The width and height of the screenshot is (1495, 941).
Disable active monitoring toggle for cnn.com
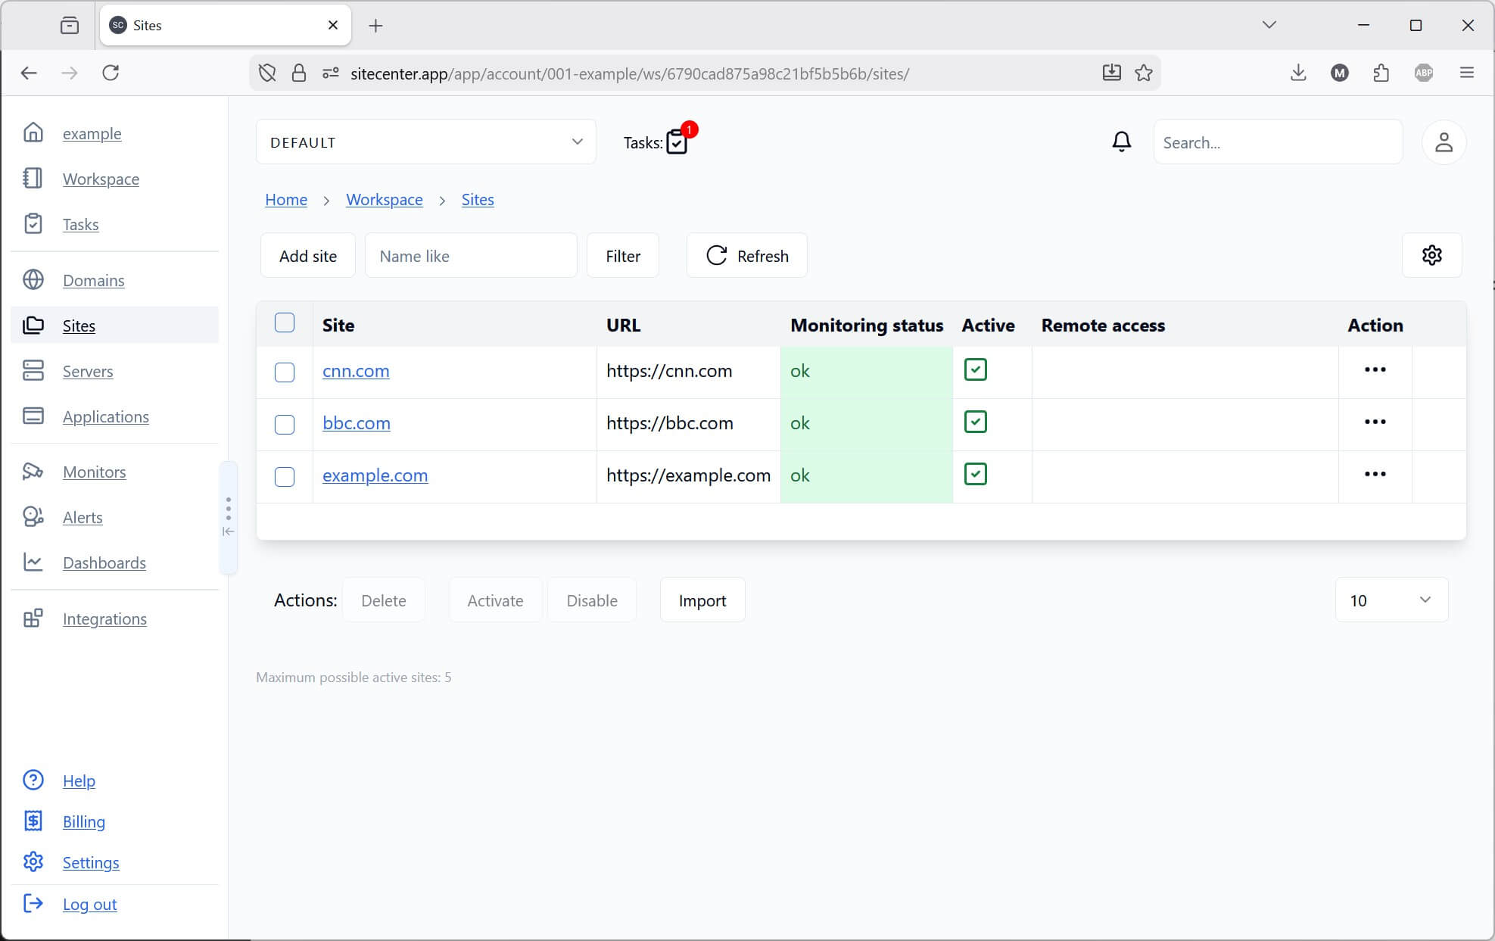[x=975, y=369]
